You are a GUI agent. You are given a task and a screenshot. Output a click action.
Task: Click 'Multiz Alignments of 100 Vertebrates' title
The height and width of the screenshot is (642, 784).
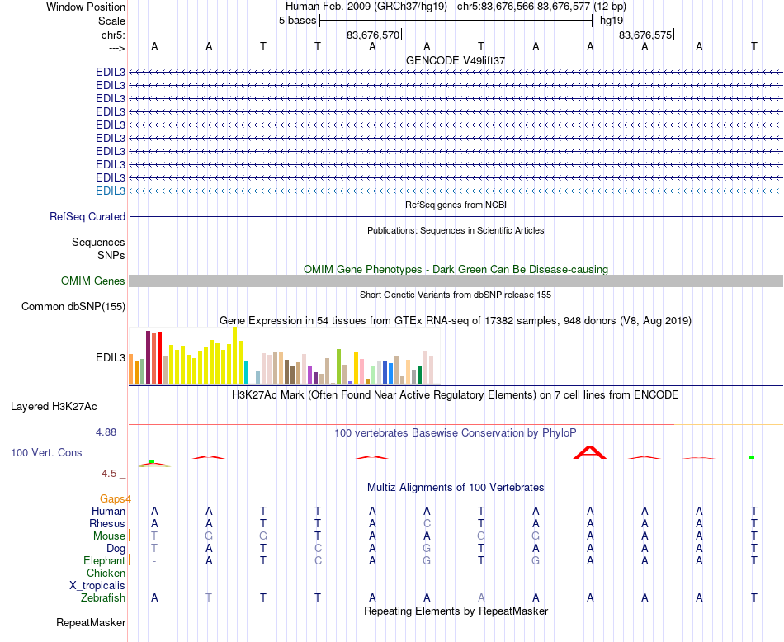tap(456, 488)
